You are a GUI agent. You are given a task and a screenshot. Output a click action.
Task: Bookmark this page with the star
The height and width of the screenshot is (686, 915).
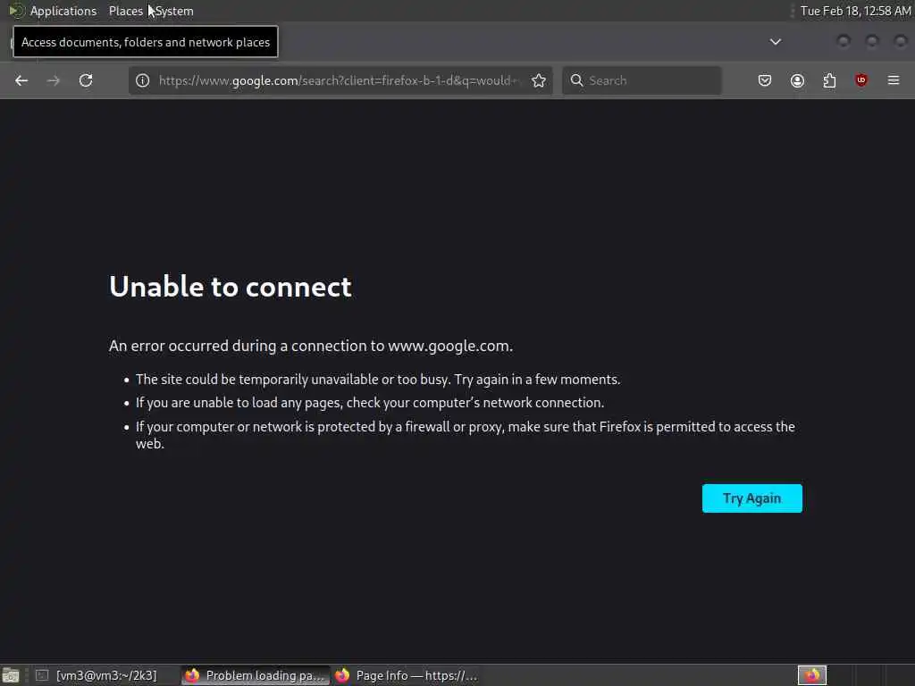(539, 80)
